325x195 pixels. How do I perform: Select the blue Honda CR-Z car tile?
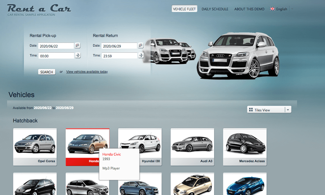point(245,184)
